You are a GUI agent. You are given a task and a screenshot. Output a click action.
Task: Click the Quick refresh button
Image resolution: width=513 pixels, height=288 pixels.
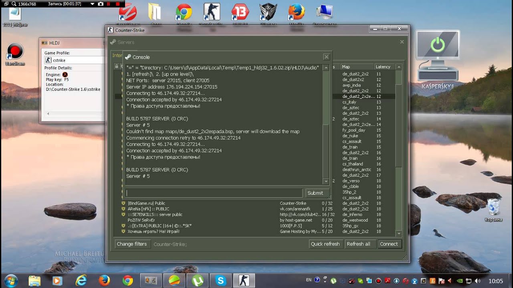326,244
